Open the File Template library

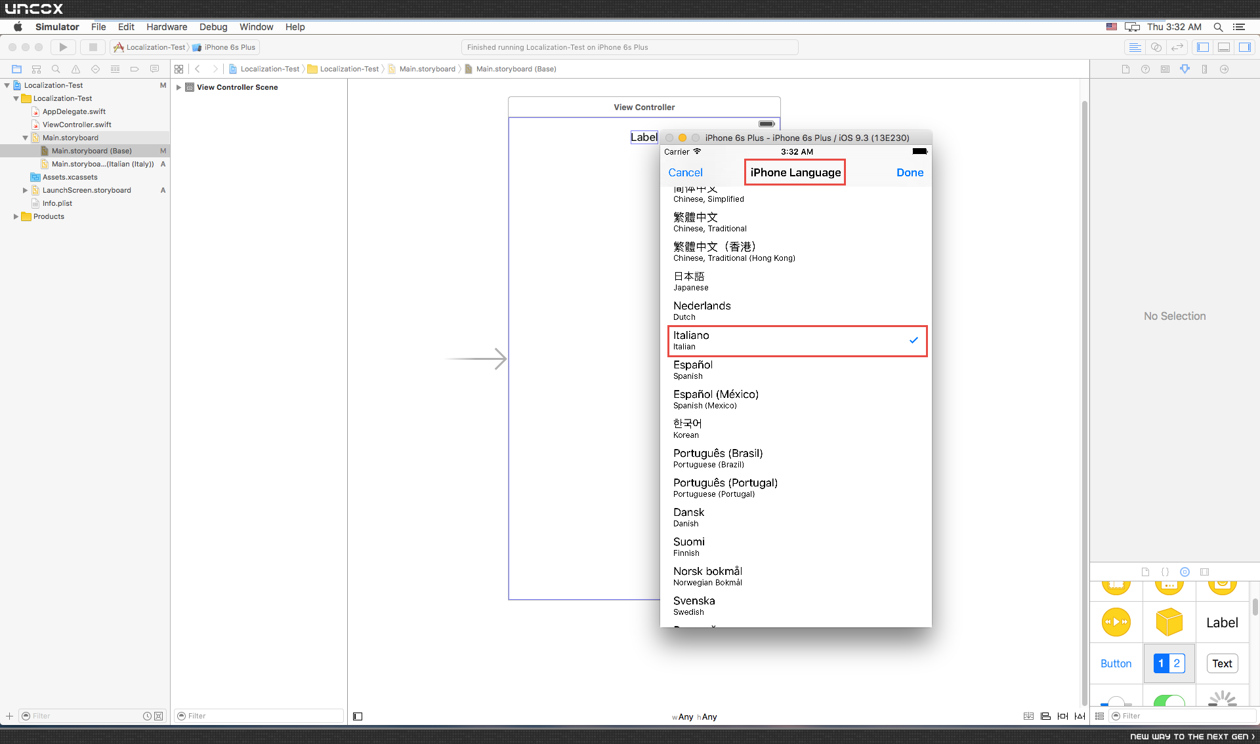click(1145, 572)
